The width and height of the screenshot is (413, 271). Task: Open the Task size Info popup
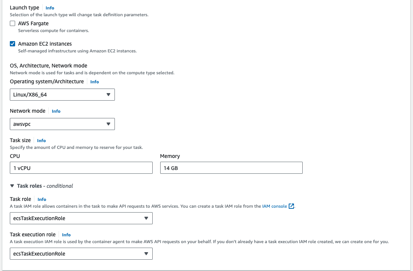(x=41, y=140)
